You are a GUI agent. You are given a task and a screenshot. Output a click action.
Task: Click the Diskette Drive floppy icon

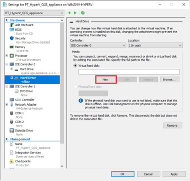coord(12,130)
